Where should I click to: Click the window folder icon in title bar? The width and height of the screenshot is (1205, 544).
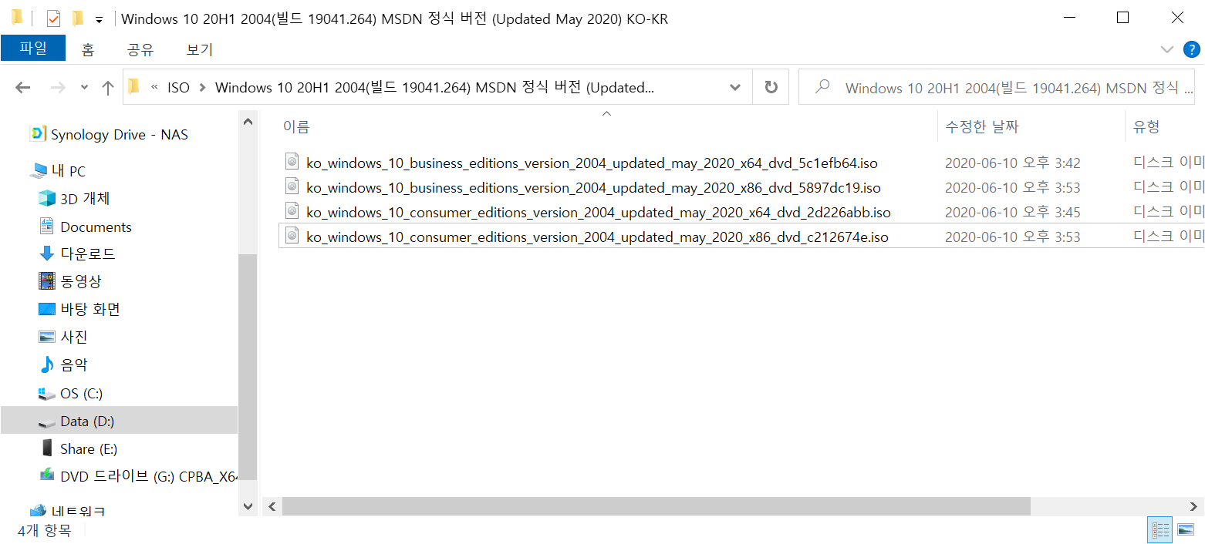pyautogui.click(x=17, y=18)
